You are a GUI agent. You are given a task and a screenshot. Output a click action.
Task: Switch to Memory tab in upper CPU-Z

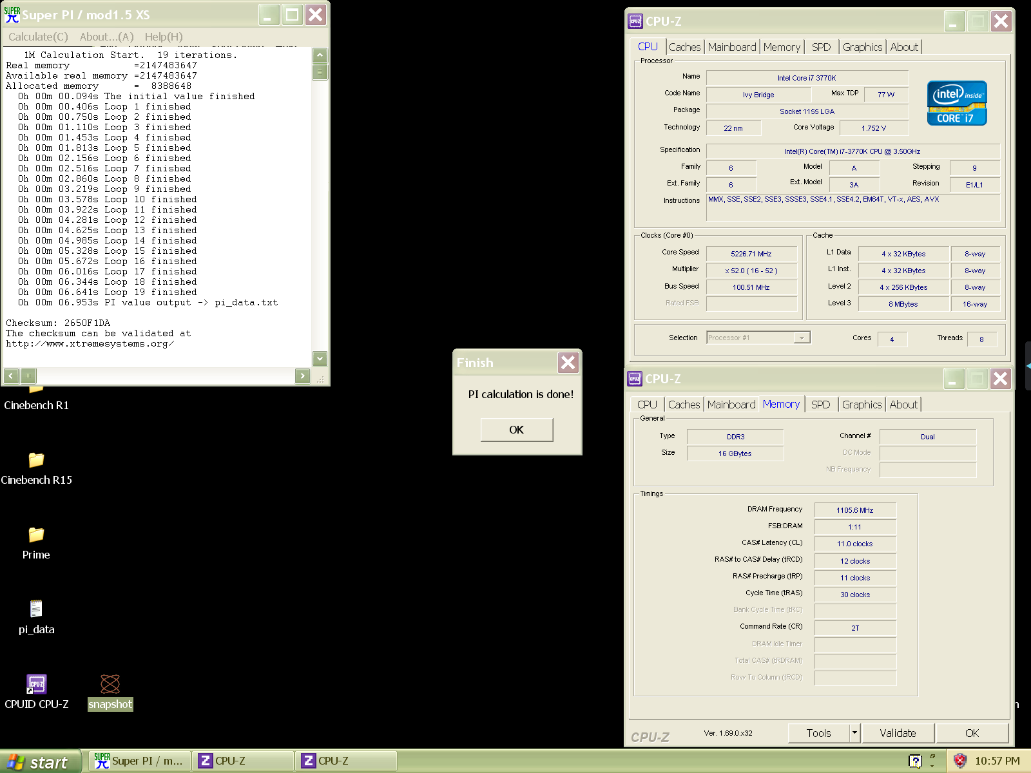point(782,47)
